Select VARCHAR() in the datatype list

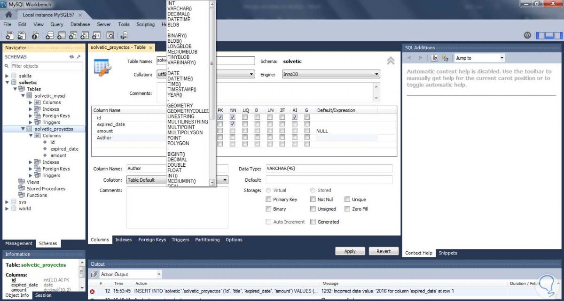coord(180,8)
